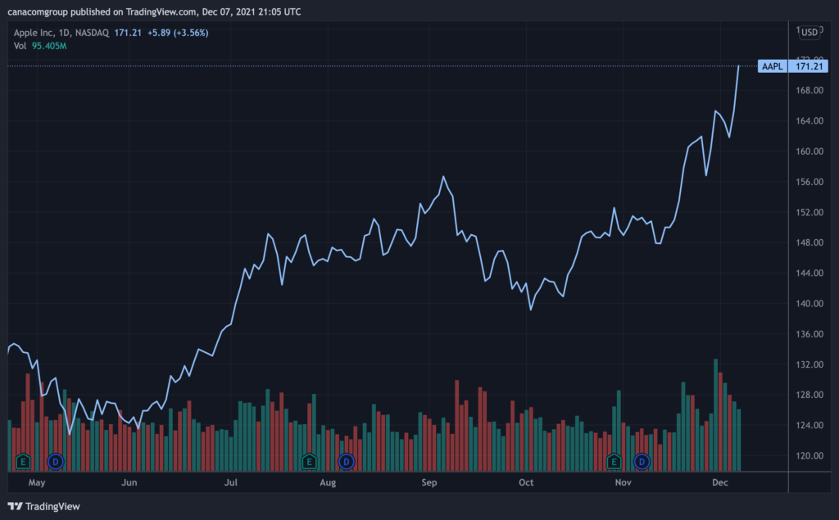Click the AAPL symbol label on price line
The width and height of the screenshot is (839, 520).
[x=773, y=66]
